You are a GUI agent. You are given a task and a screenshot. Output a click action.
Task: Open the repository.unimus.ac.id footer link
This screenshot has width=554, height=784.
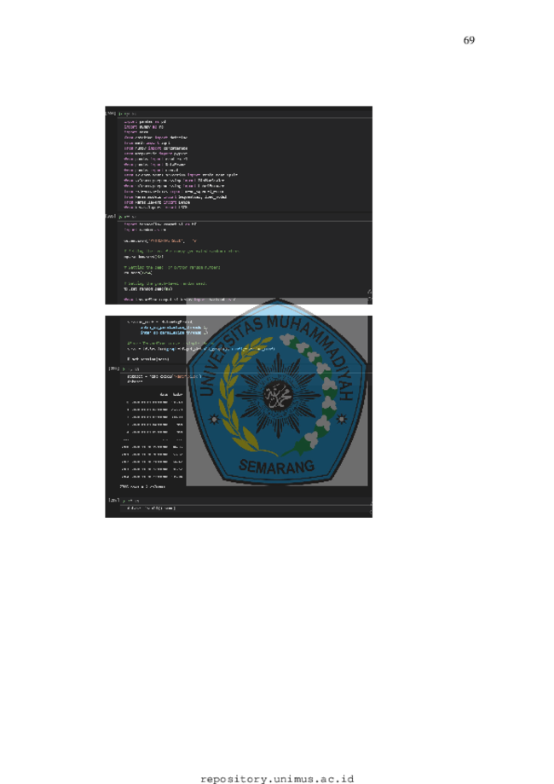click(277, 779)
